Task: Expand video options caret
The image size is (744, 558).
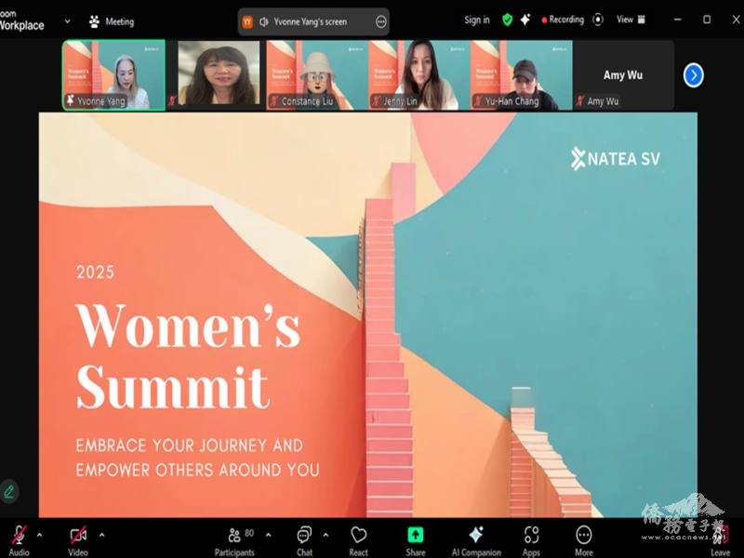Action: pos(101,535)
